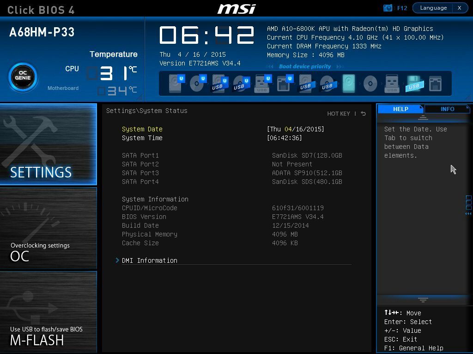
Task: Select the UEFI network boot device icon
Action: pos(285,83)
